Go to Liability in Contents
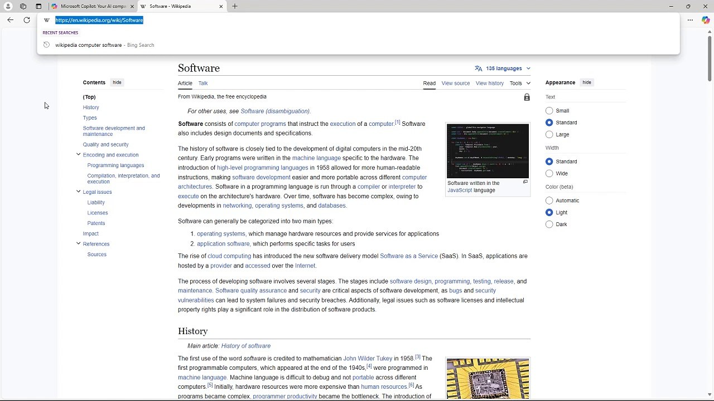This screenshot has height=401, width=714. pos(96,203)
